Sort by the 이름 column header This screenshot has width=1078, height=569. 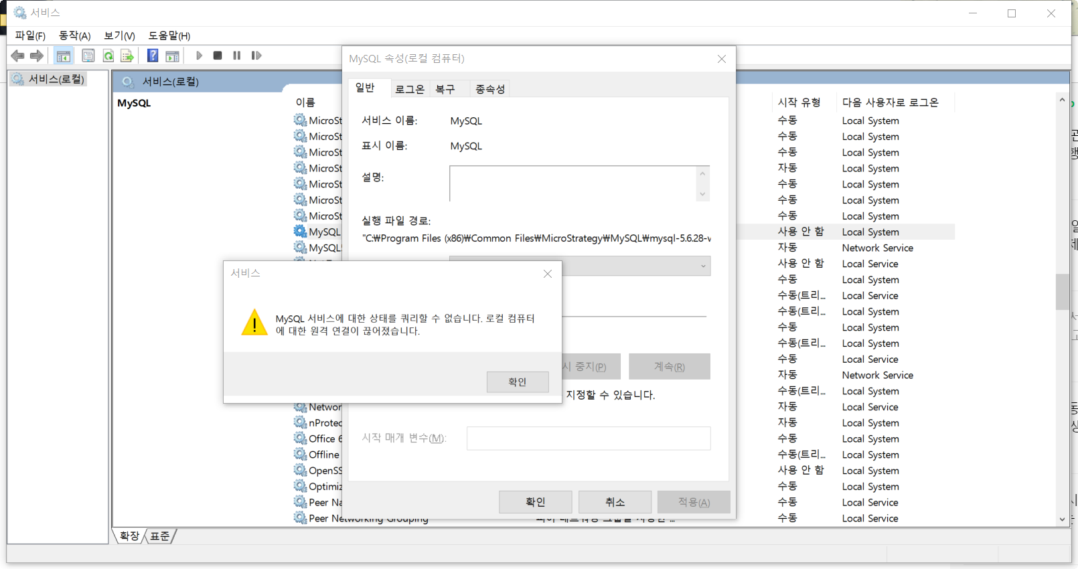(305, 102)
